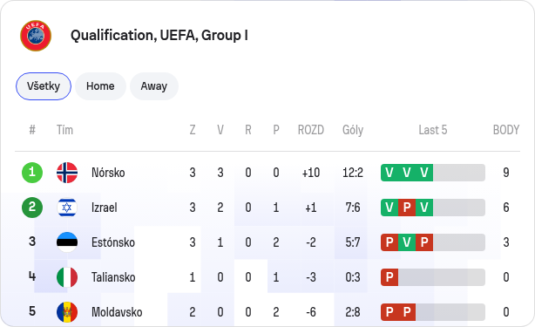Image resolution: width=535 pixels, height=327 pixels.
Task: Open the Taliansko team link
Action: point(113,277)
